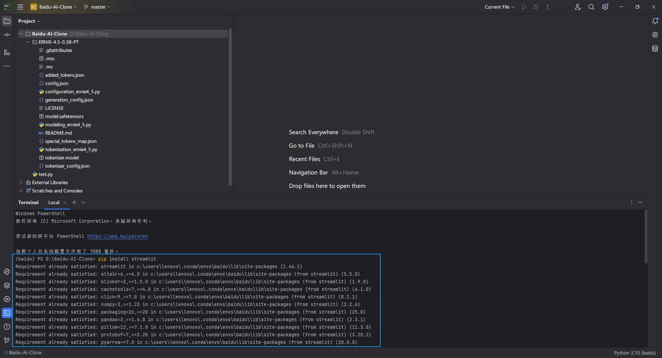Open the Project view dropdown
The width and height of the screenshot is (662, 358).
pos(29,21)
